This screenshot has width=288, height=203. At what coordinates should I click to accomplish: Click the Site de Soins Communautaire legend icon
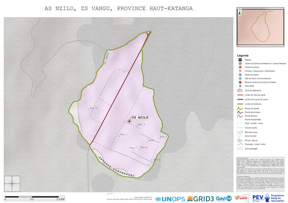click(240, 79)
